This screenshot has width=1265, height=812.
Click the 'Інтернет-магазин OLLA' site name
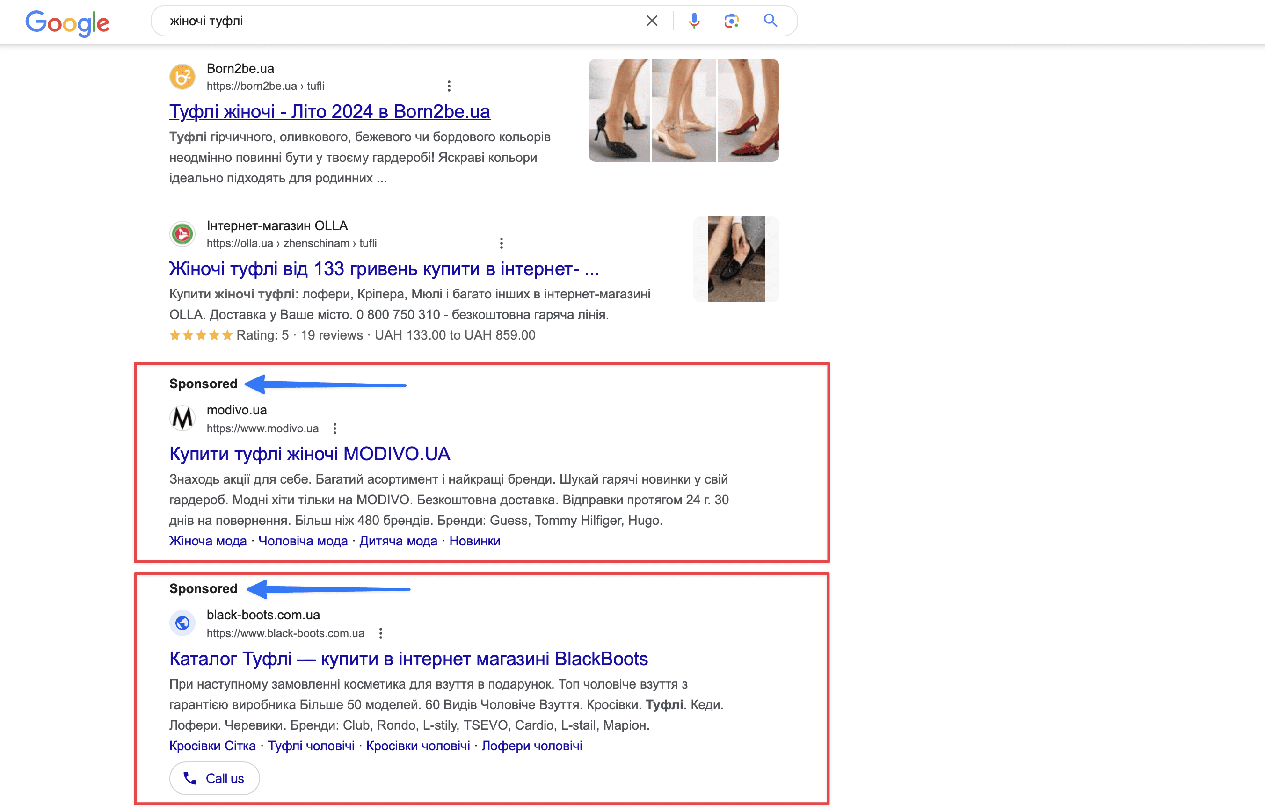point(277,225)
